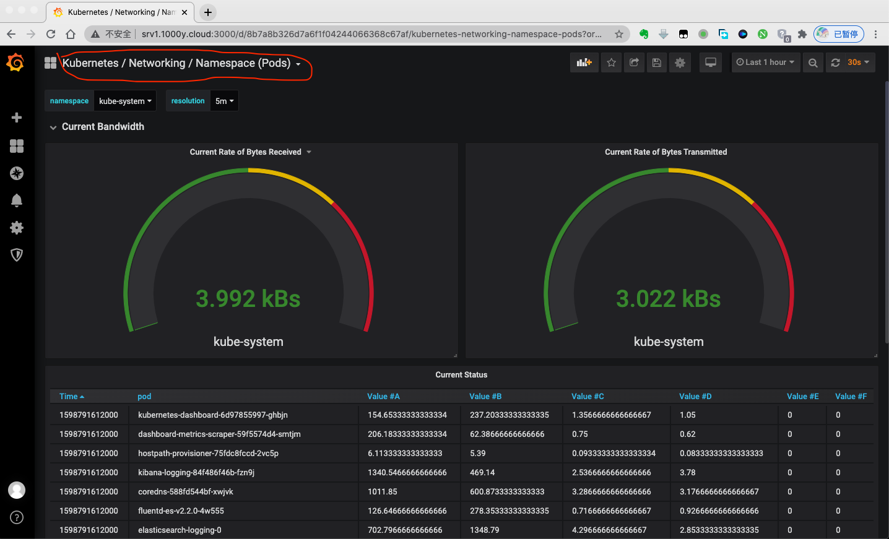Click the Add panel button

pyautogui.click(x=584, y=63)
